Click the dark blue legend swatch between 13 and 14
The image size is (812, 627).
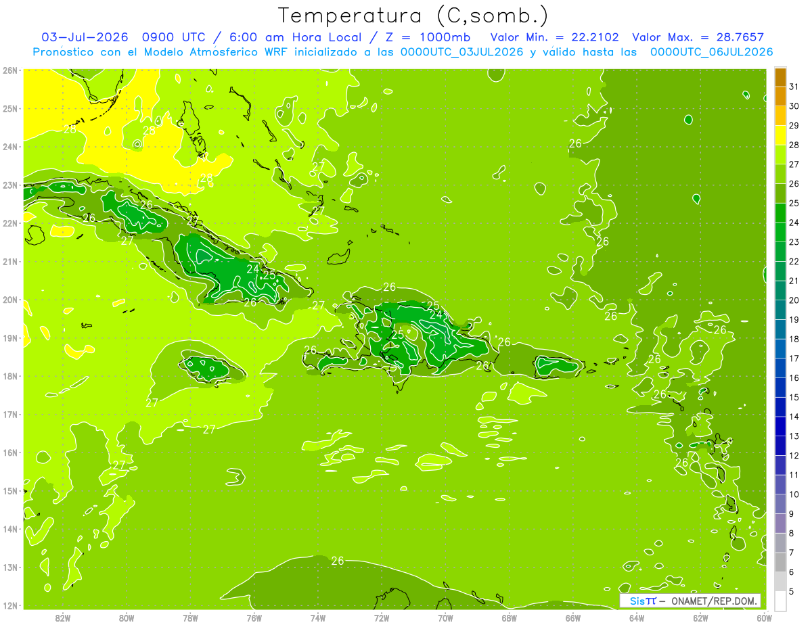(x=780, y=426)
